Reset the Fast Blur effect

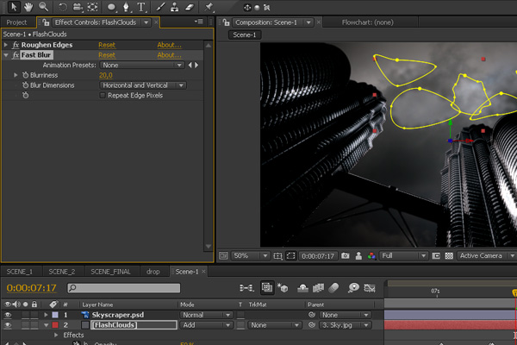coord(107,55)
